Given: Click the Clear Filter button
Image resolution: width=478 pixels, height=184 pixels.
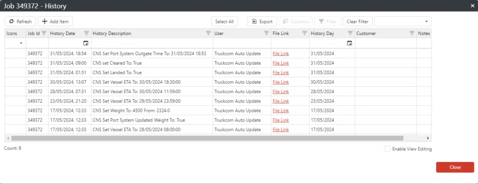Looking at the screenshot, I should (358, 21).
